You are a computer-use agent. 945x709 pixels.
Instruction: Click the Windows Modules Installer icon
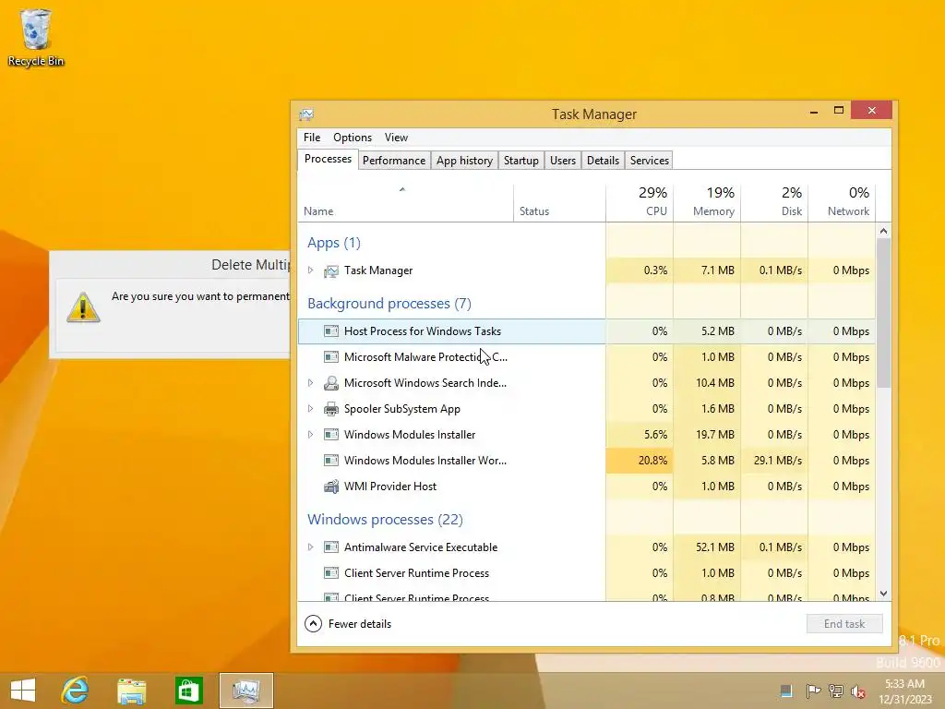pos(331,435)
